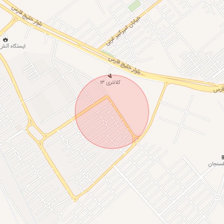Screen dimensions: 224x224
Task: Click inside the red highlighted circle area
Action: click(x=112, y=112)
